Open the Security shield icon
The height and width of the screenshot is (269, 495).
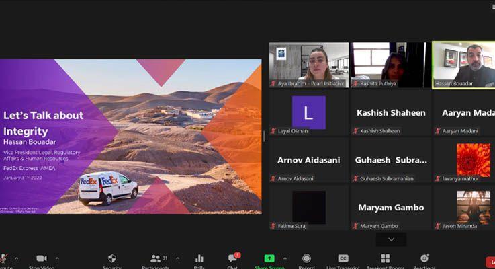(112, 258)
